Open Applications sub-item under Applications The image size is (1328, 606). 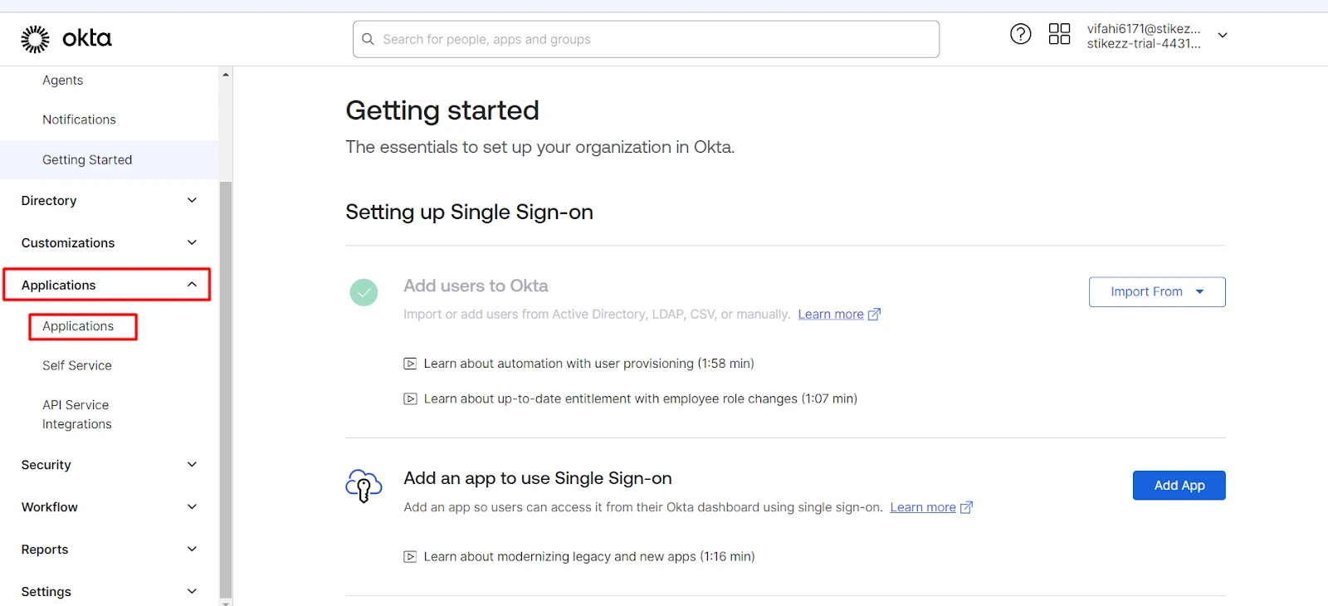click(78, 326)
